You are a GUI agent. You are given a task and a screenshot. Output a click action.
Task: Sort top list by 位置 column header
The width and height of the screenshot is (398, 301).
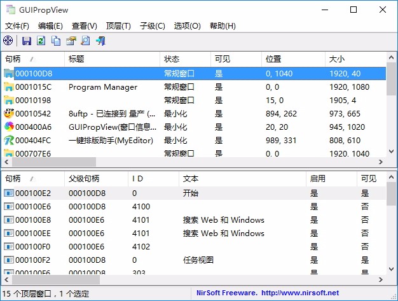click(x=294, y=59)
